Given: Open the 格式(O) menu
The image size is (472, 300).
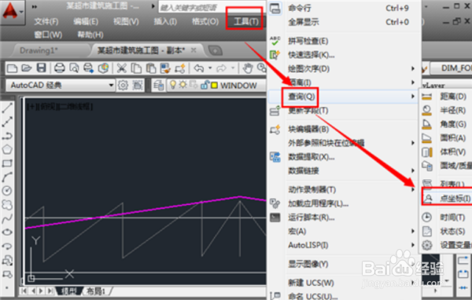Looking at the screenshot, I should pos(205,22).
